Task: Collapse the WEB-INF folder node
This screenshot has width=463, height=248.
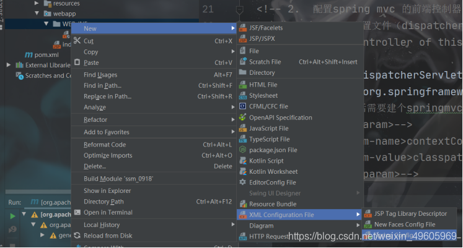Action: click(46, 24)
